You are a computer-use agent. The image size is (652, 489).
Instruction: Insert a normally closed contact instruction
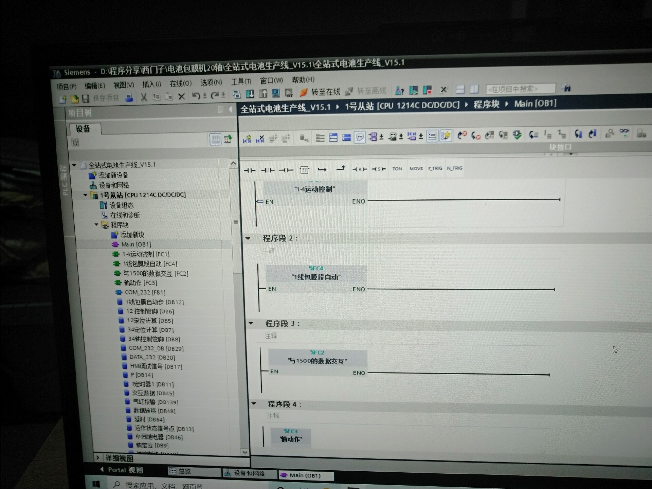268,170
